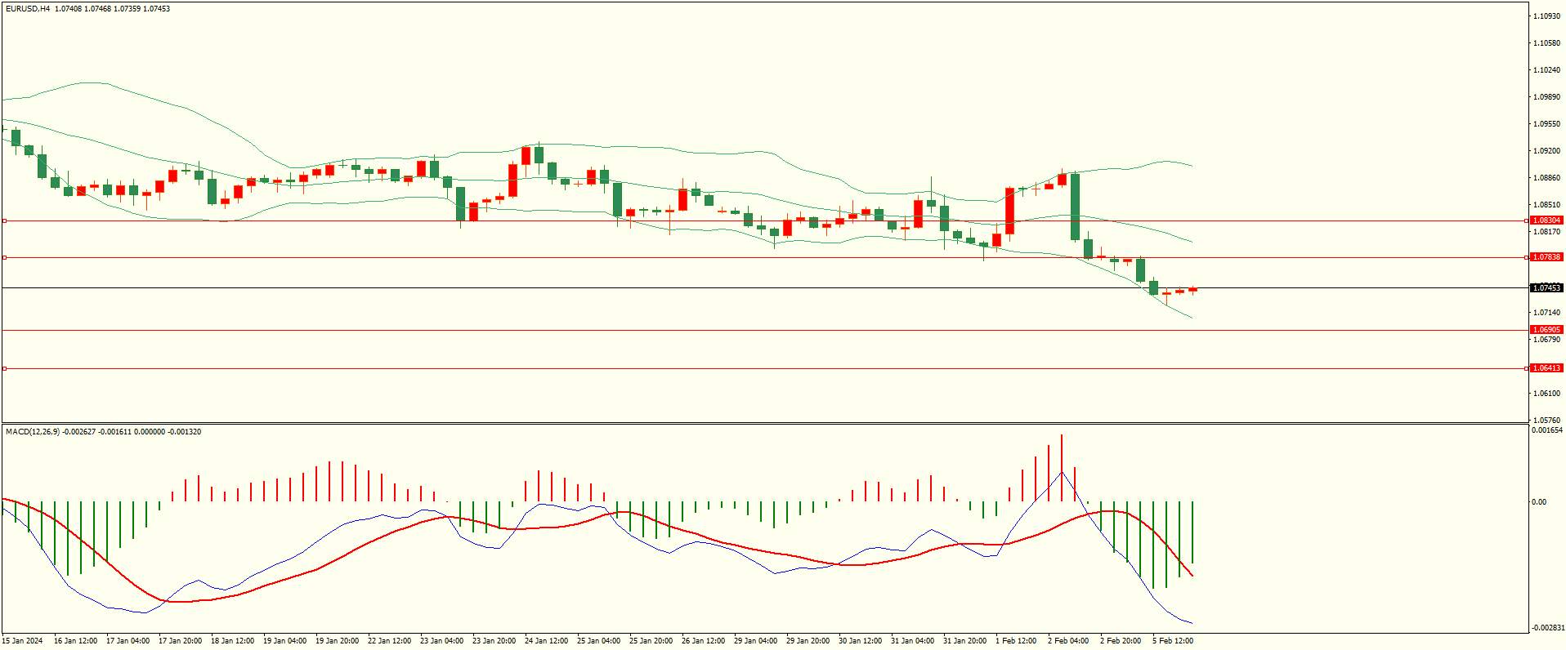Click the 1.07838 horizontal line price tag

[x=1546, y=257]
